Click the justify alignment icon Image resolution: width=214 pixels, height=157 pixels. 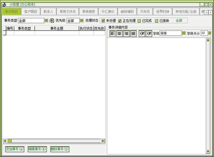click(133, 33)
